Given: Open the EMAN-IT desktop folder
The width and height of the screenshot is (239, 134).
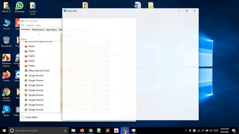Looking at the screenshot, I should click(6, 7).
